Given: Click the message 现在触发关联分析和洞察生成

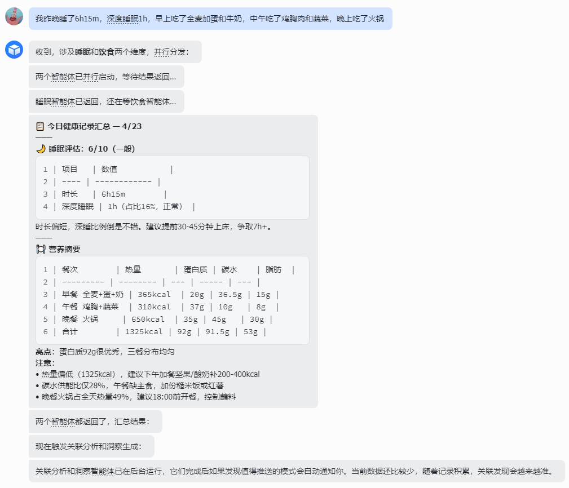Looking at the screenshot, I should pyautogui.click(x=91, y=446).
